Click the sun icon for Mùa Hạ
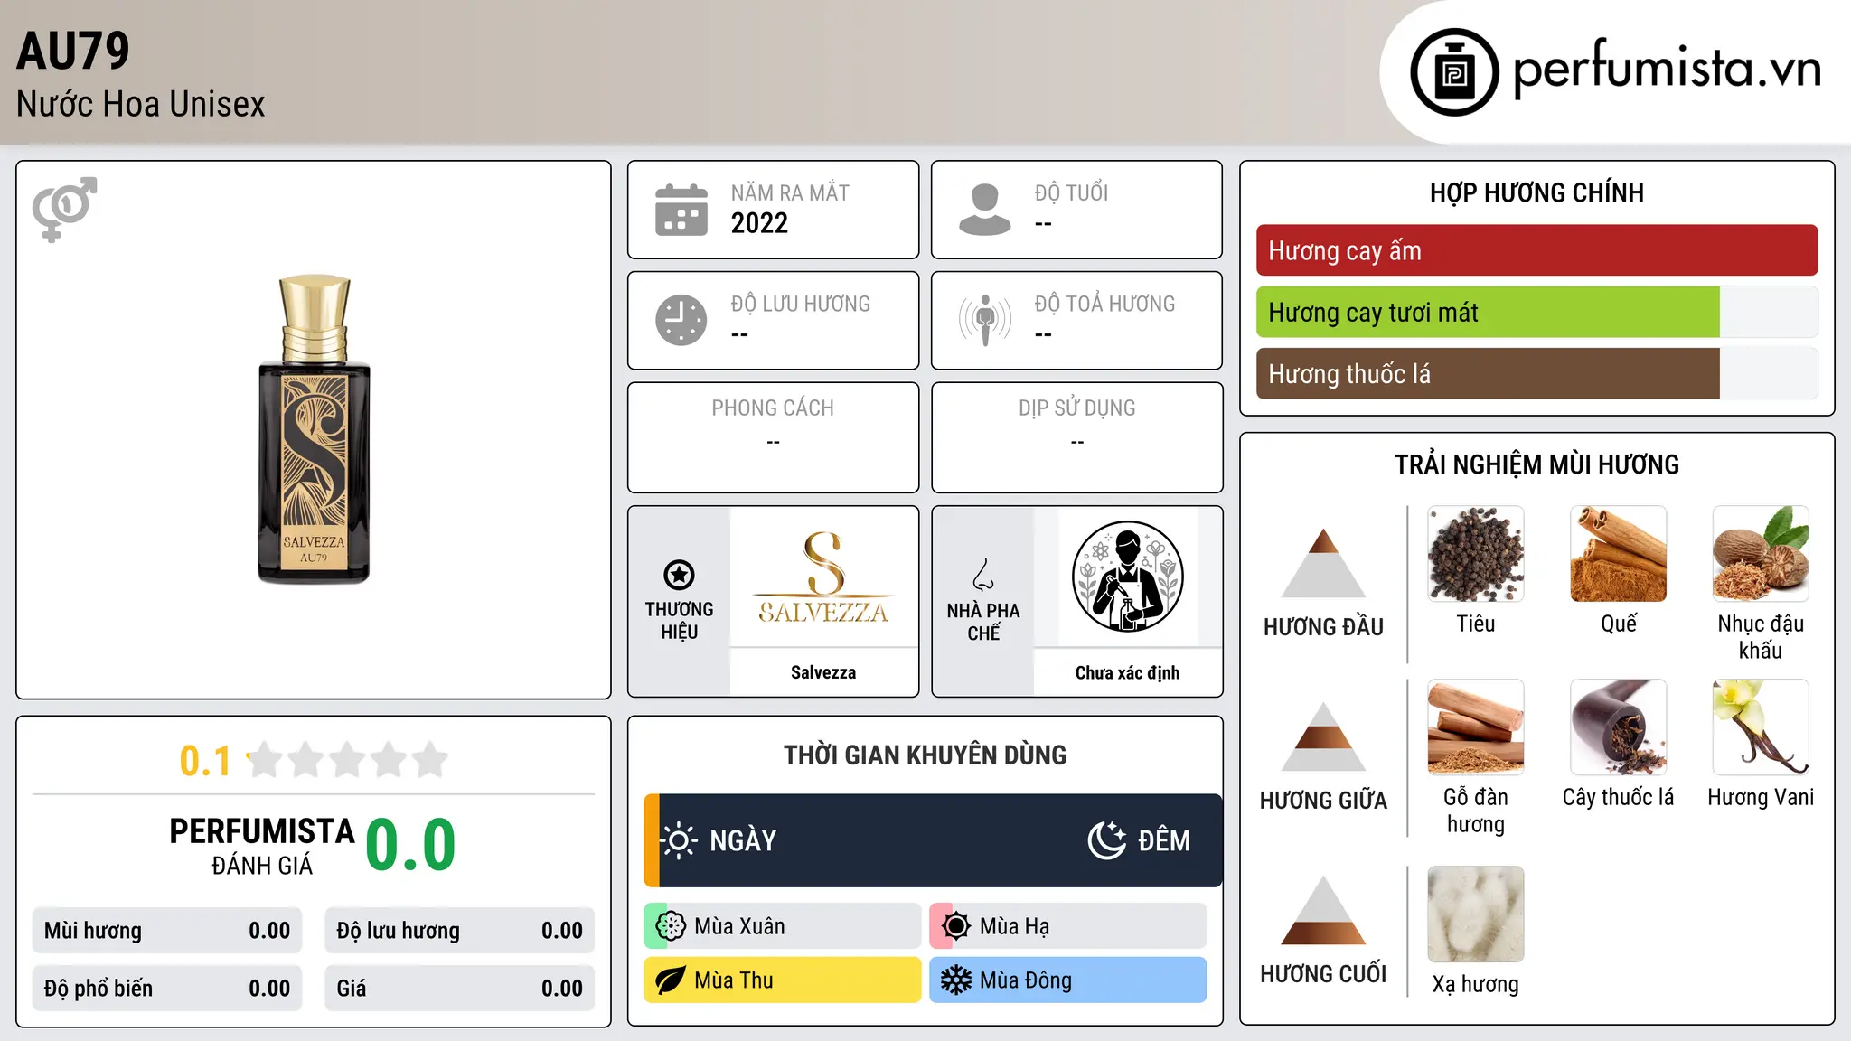Image resolution: width=1851 pixels, height=1041 pixels. click(956, 926)
